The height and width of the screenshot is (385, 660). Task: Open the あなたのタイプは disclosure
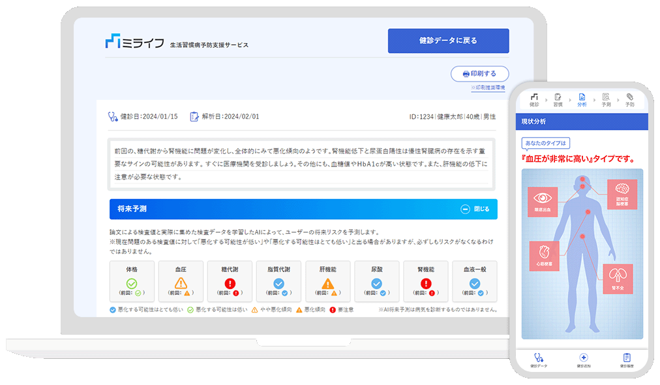545,142
